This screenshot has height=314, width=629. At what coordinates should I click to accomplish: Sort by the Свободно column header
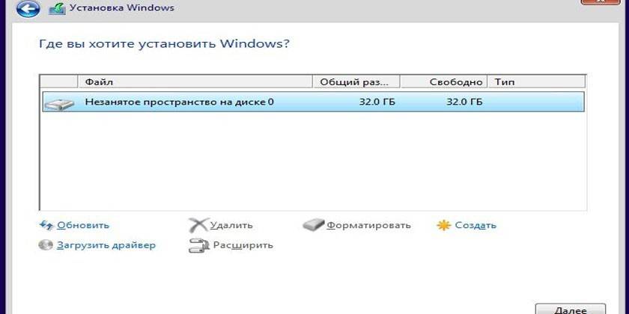pos(443,81)
